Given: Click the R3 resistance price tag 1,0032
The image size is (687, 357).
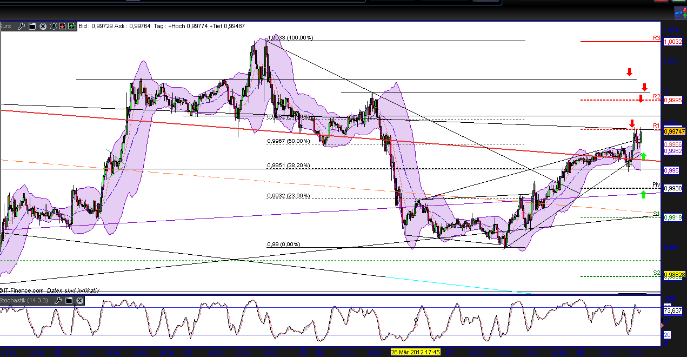Looking at the screenshot, I should click(672, 42).
